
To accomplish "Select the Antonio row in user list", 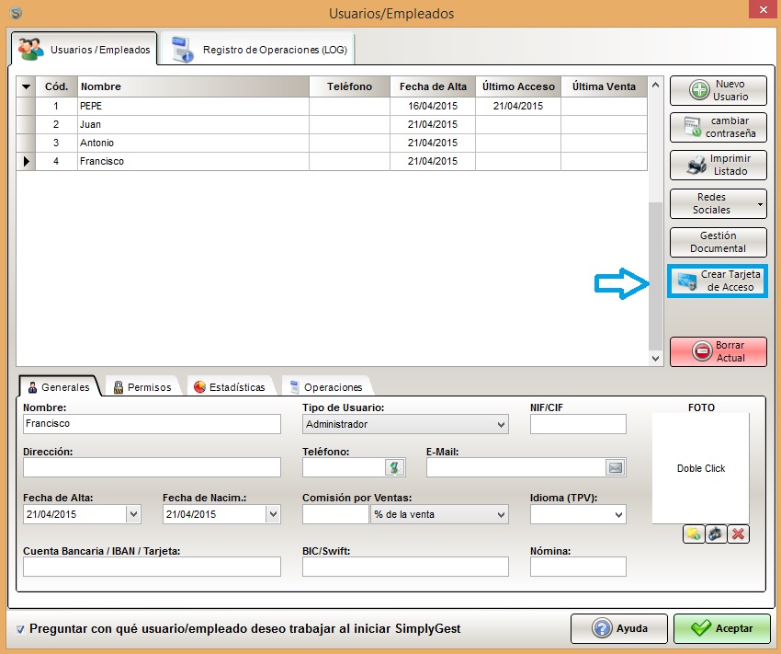I will point(332,143).
